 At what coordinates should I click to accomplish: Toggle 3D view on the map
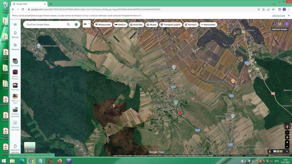point(287,133)
